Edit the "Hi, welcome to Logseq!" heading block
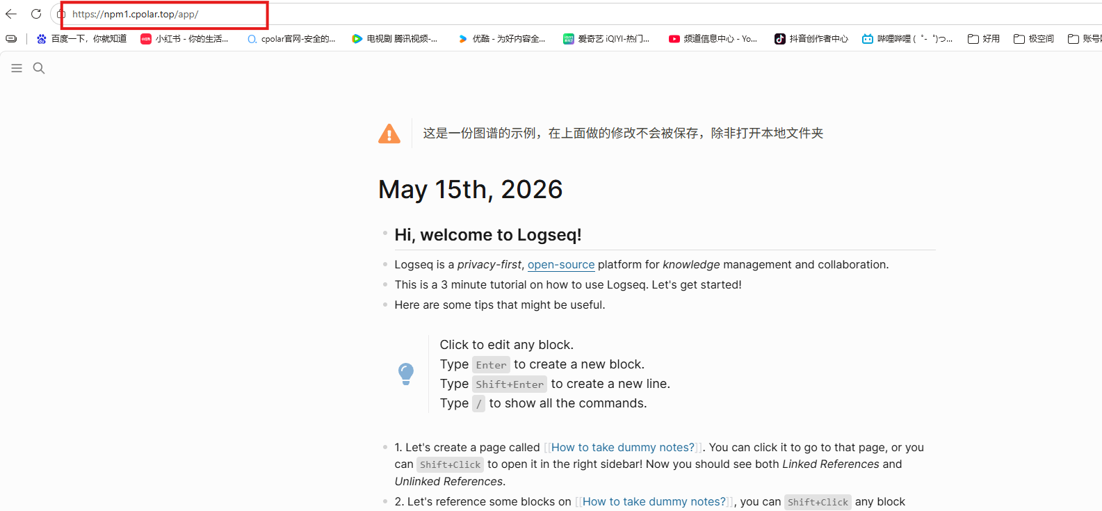 pos(488,235)
